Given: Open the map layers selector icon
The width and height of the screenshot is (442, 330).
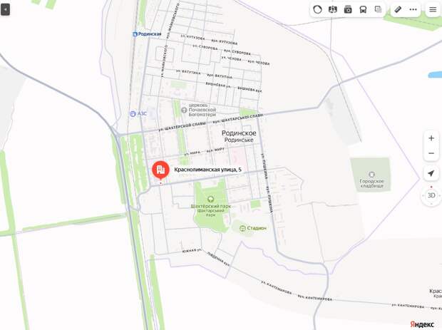Looking at the screenshot, I should 378,9.
